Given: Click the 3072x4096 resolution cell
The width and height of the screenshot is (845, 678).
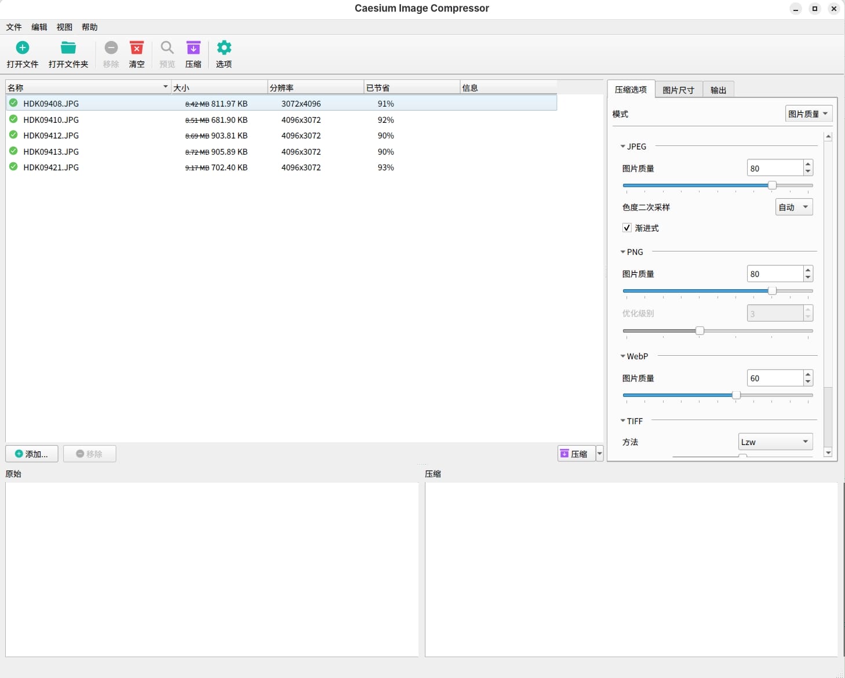Looking at the screenshot, I should coord(301,104).
